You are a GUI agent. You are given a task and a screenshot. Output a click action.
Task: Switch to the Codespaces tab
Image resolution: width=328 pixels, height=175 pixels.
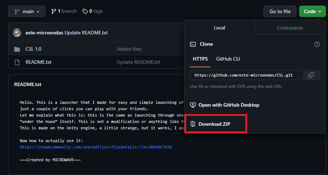(x=290, y=28)
